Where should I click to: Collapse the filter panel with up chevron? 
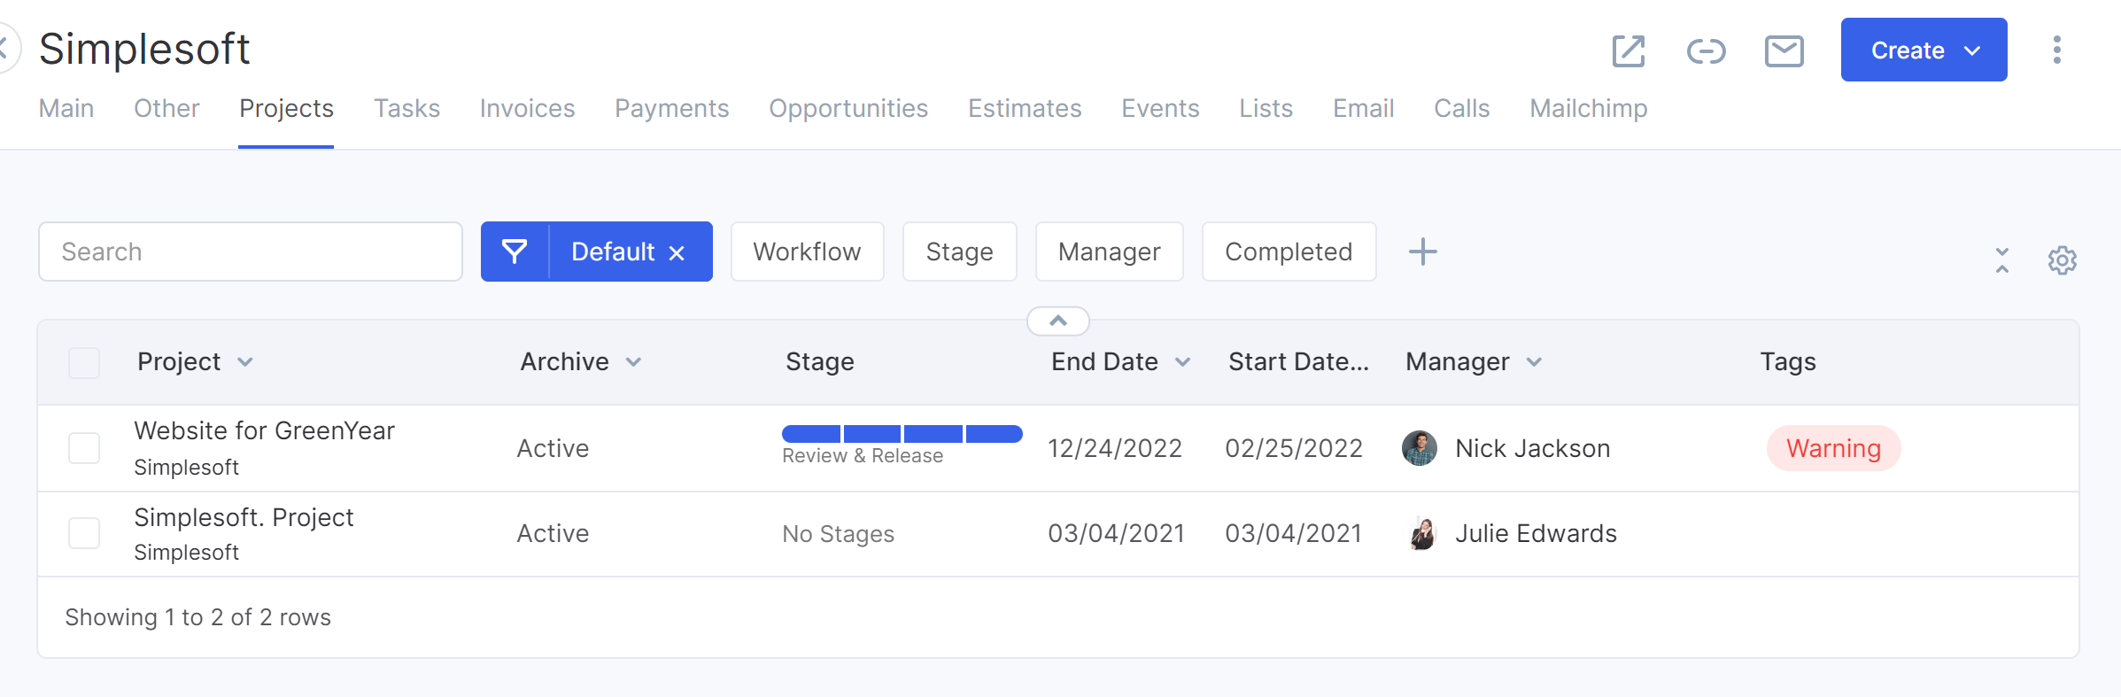(x=1057, y=321)
